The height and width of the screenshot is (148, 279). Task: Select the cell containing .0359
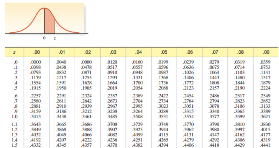(265, 62)
